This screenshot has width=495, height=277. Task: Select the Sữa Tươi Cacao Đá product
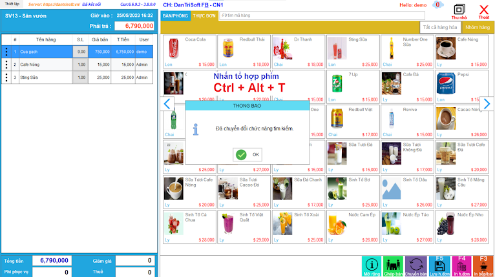click(x=244, y=192)
